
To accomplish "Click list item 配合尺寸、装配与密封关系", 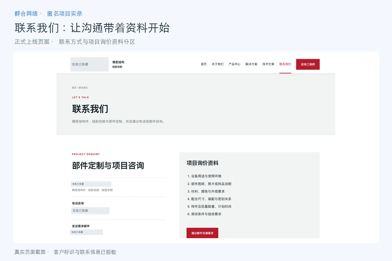I will pyautogui.click(x=211, y=199).
